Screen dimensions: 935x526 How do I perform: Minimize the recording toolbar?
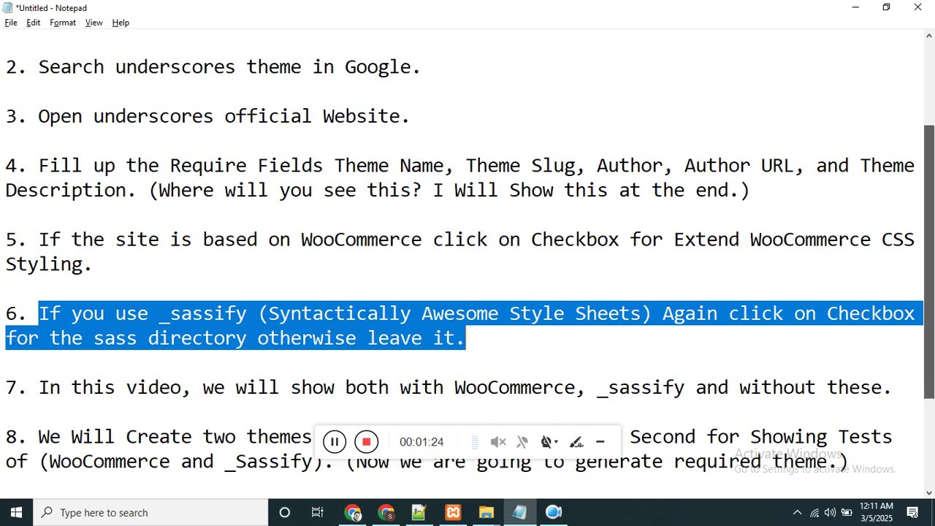600,442
